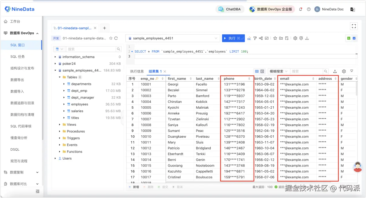
Task: Click the 新增 add row button
Action: (x=134, y=187)
